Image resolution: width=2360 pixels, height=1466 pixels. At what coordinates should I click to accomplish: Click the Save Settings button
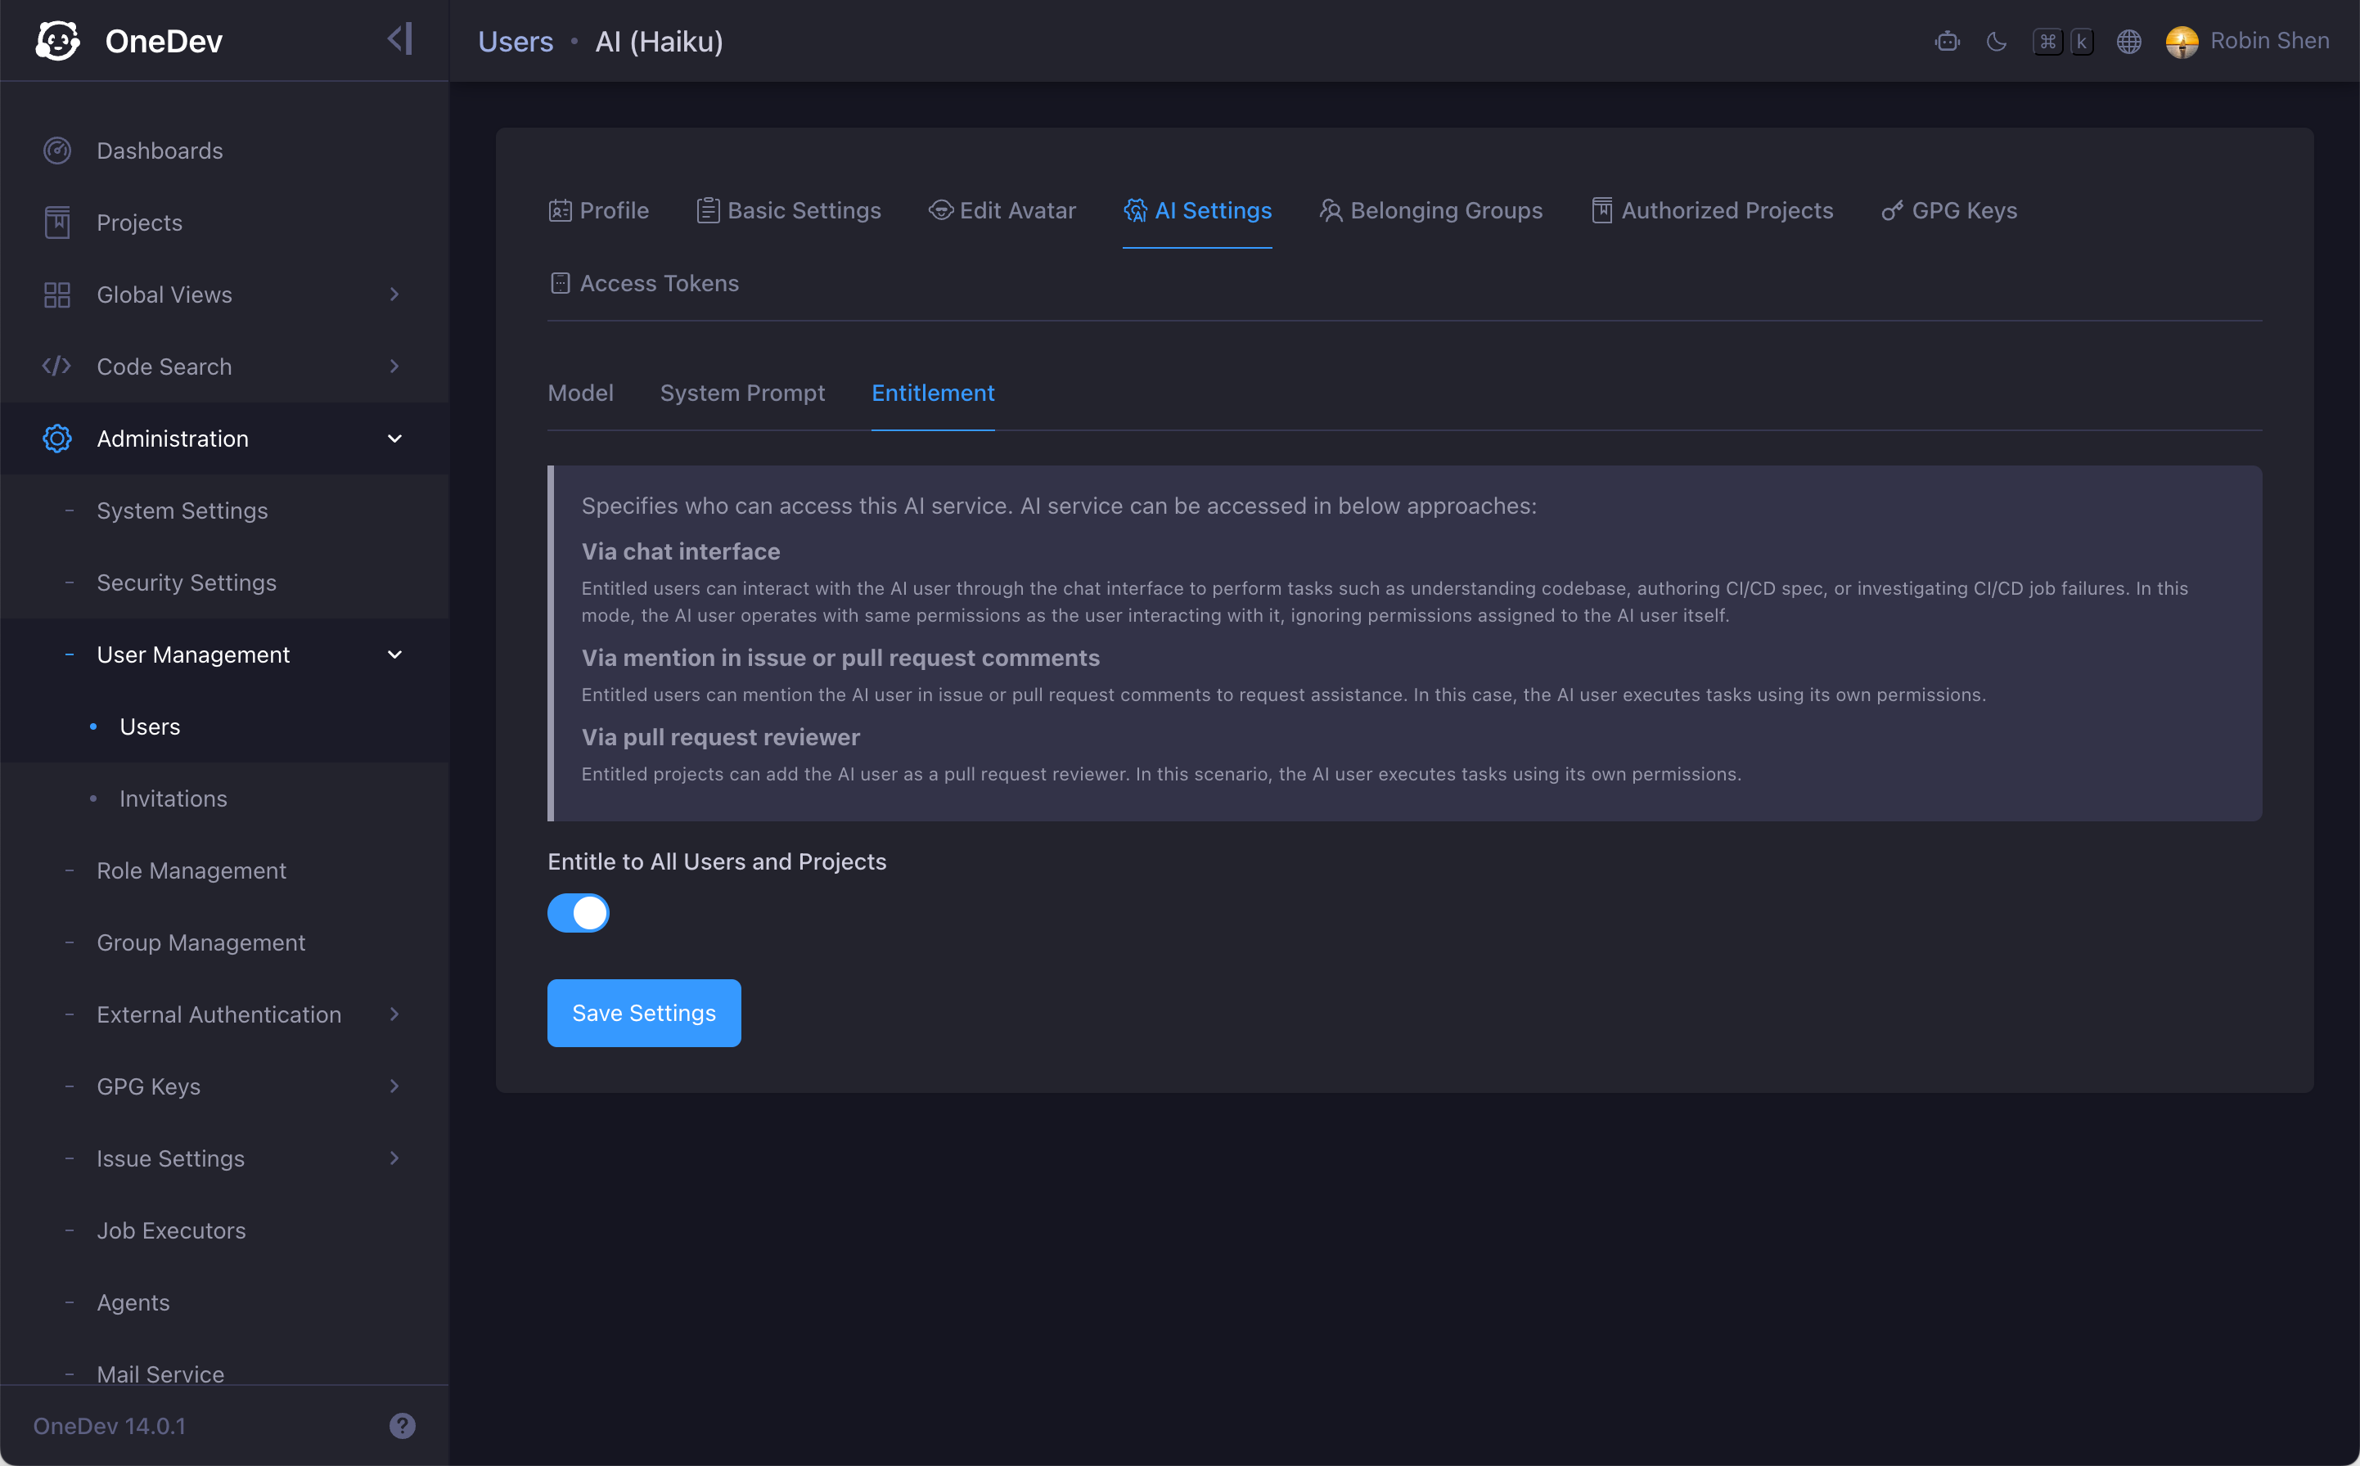(x=643, y=1012)
